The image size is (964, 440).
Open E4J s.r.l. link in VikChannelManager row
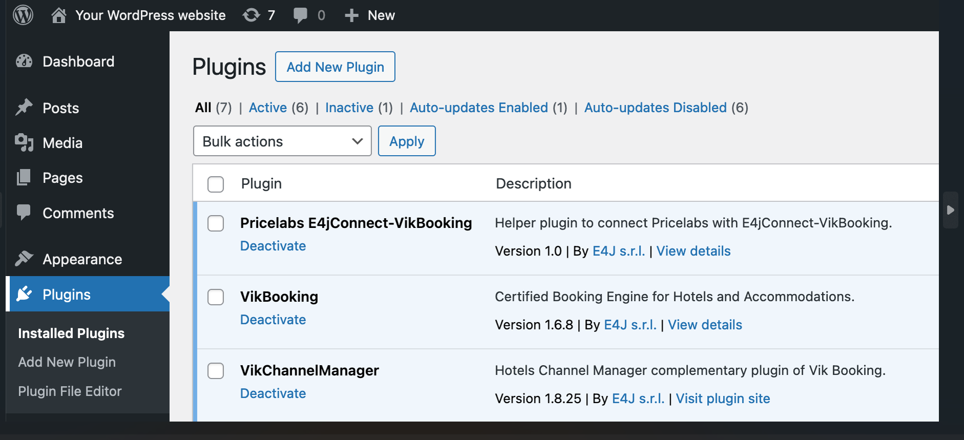638,399
